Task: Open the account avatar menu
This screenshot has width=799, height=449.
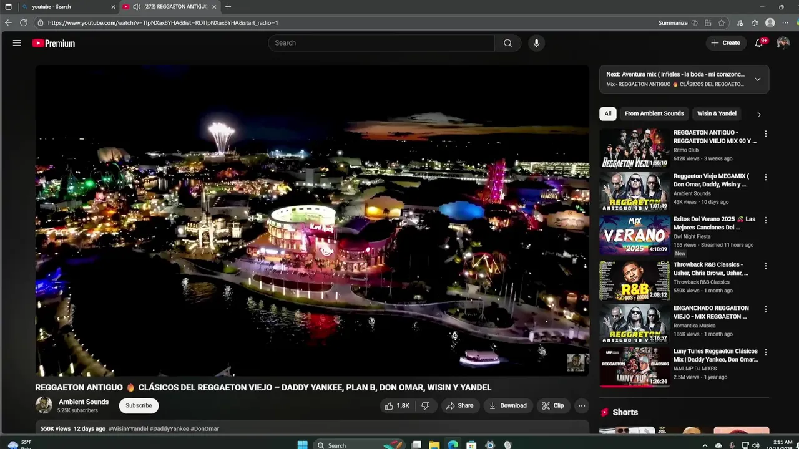Action: [x=783, y=43]
